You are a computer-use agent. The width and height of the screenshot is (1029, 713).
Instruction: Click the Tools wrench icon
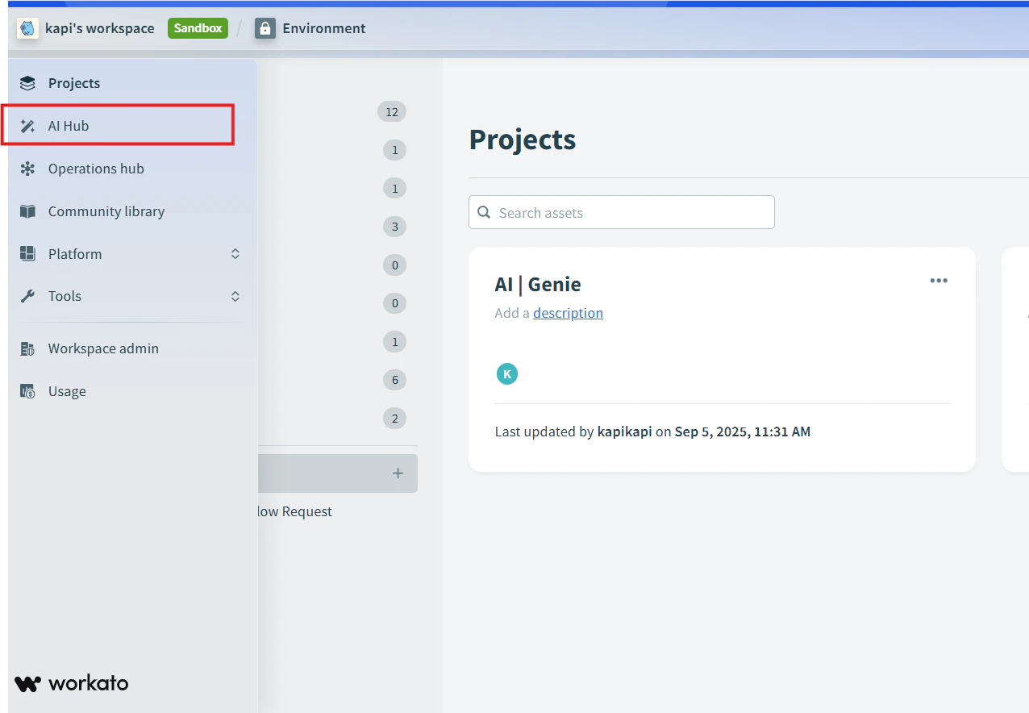[27, 296]
